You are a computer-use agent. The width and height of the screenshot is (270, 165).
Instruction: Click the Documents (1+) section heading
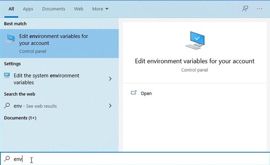[20, 118]
